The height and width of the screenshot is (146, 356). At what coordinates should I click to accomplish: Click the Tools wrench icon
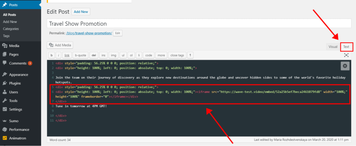[5, 101]
